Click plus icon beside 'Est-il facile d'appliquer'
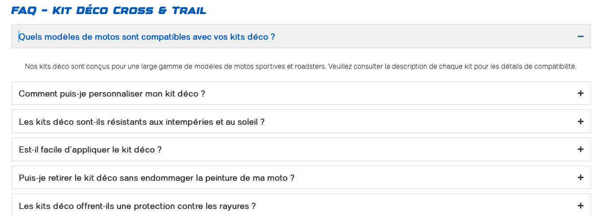 580,150
